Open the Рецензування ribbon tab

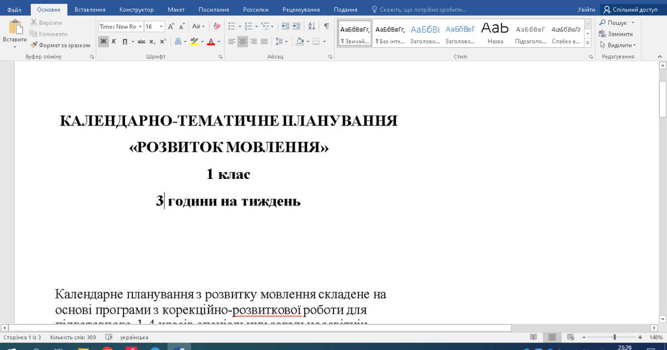click(304, 9)
